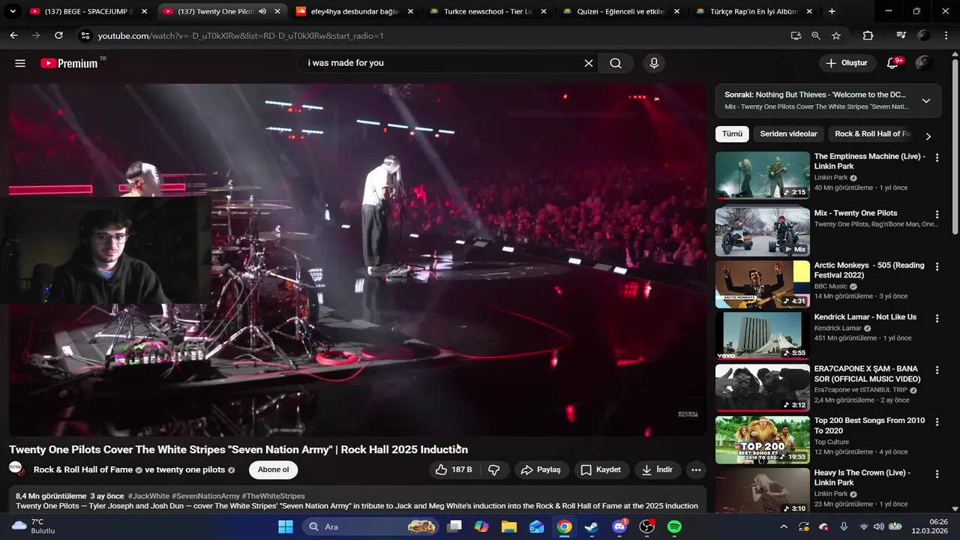Screen dimensions: 960x540
Task: Open Chrome profile avatar in toolbar
Action: 923,35
